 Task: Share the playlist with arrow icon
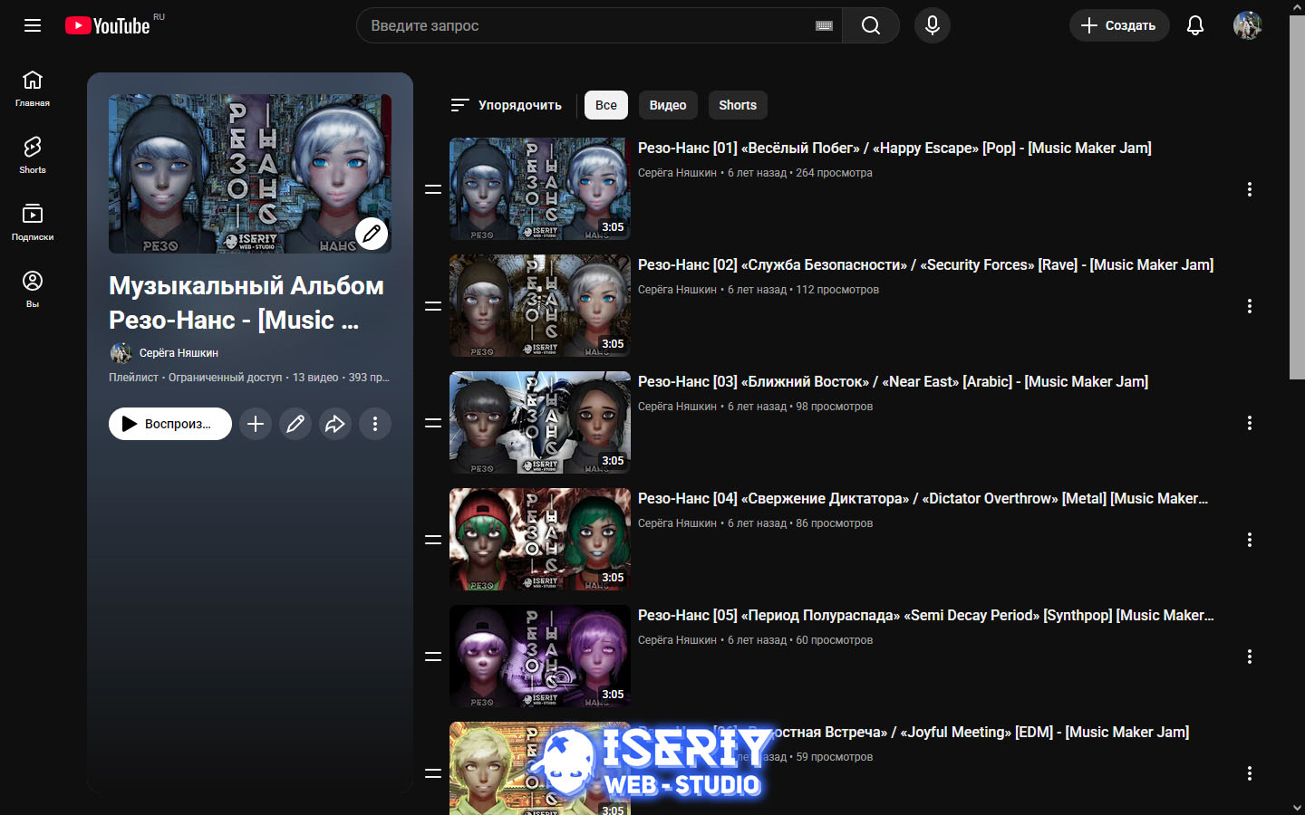[335, 424]
